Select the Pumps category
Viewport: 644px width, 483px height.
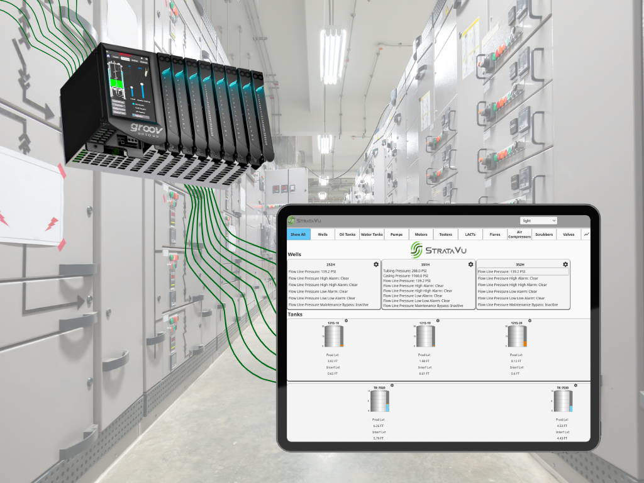pyautogui.click(x=397, y=234)
